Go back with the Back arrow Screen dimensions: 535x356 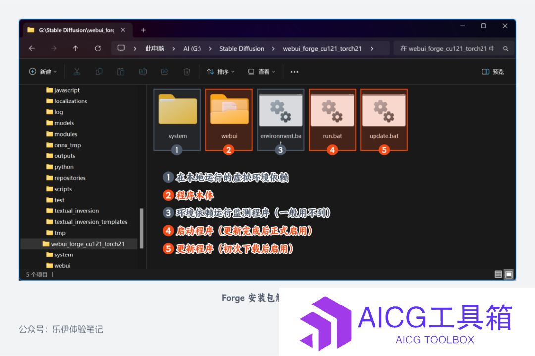pos(32,48)
